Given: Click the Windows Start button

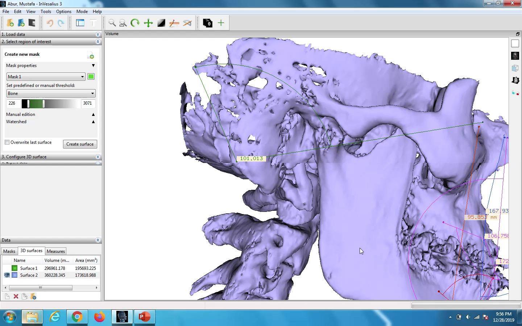Looking at the screenshot, I should [9, 317].
